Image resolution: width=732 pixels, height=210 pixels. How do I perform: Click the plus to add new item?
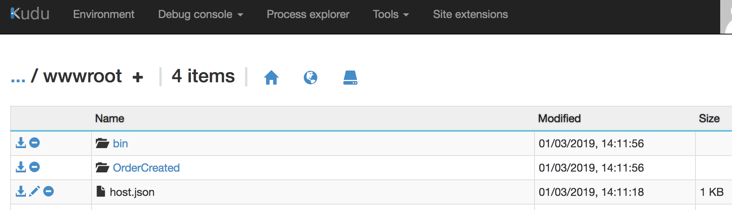pyautogui.click(x=137, y=77)
